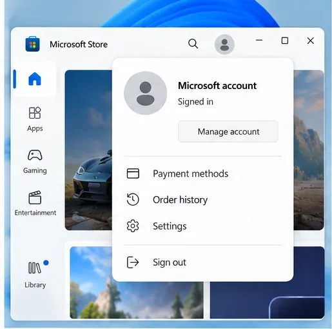Open the dark blue promo card
Image resolution: width=332 pixels, height=329 pixels.
267,300
